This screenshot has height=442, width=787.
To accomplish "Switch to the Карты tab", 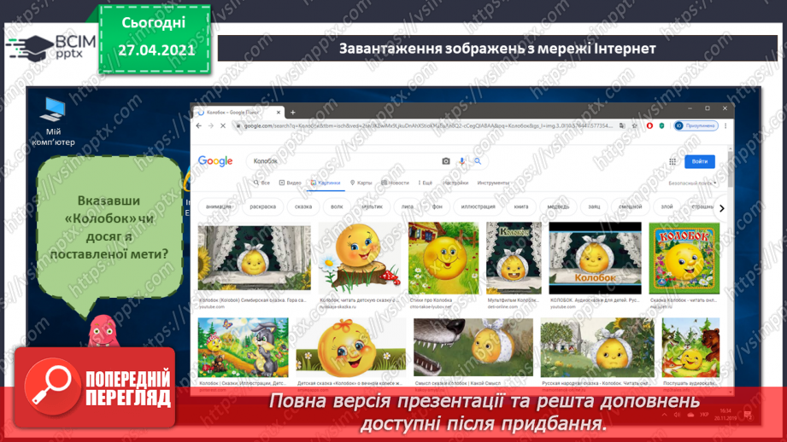I will (361, 183).
